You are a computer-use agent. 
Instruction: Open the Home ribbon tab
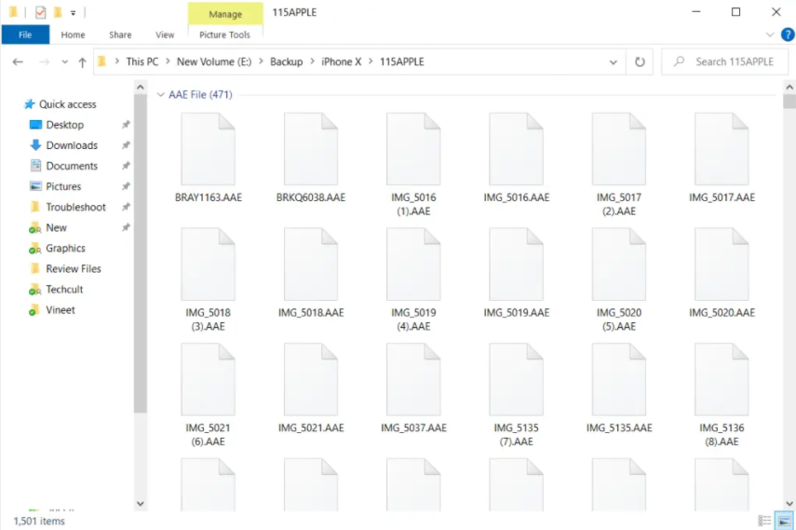74,34
